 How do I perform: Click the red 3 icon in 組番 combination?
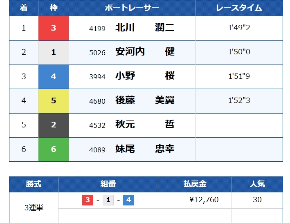[88, 200]
